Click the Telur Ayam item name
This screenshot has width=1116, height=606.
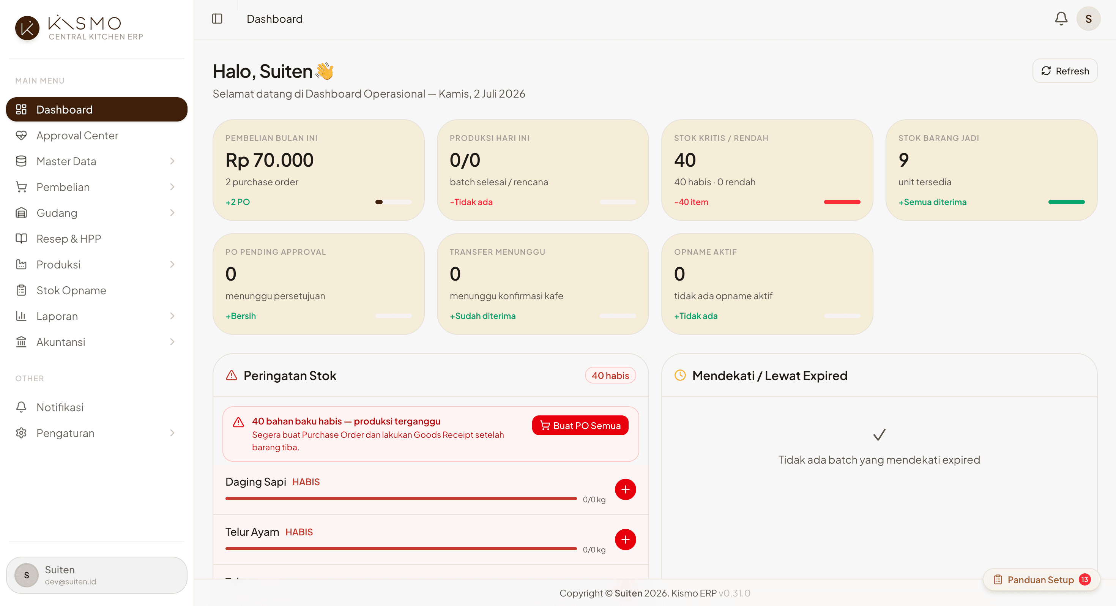click(252, 532)
